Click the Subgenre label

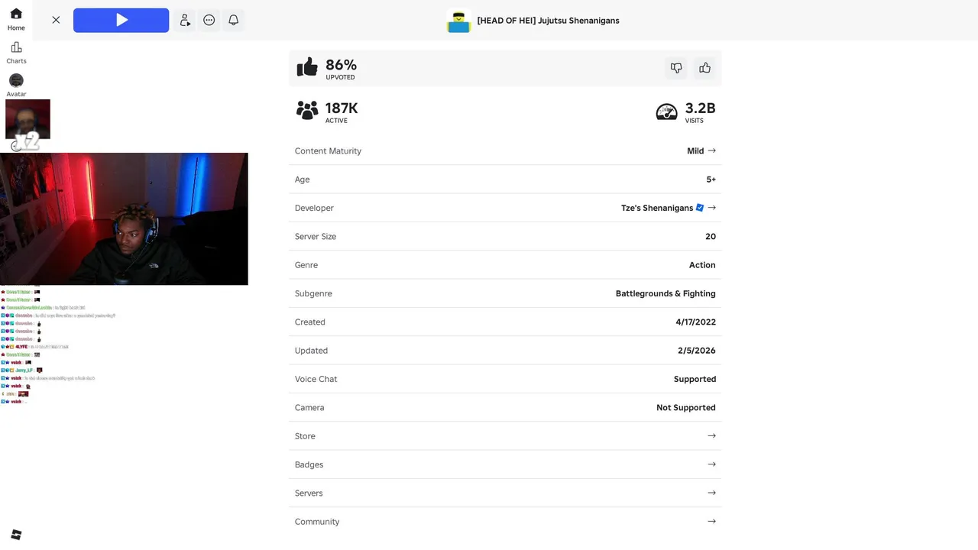(x=313, y=293)
